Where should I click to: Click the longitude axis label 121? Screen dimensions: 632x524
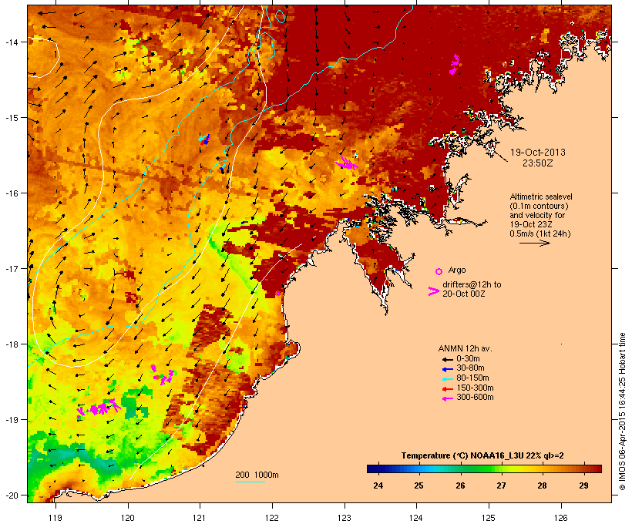[200, 518]
